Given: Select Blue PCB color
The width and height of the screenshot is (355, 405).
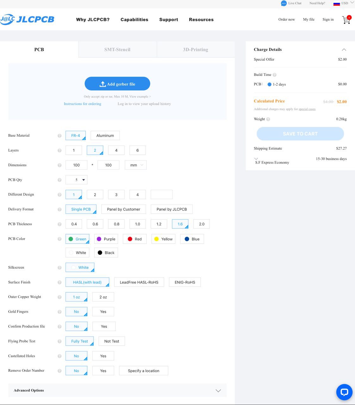Looking at the screenshot, I should pos(192,239).
